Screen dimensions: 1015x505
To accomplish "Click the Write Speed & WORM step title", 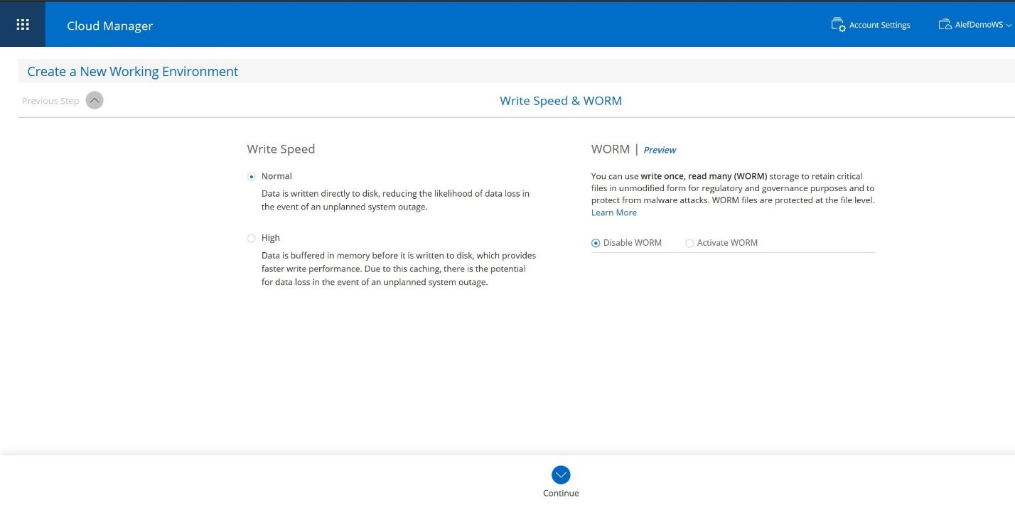I will (x=561, y=101).
